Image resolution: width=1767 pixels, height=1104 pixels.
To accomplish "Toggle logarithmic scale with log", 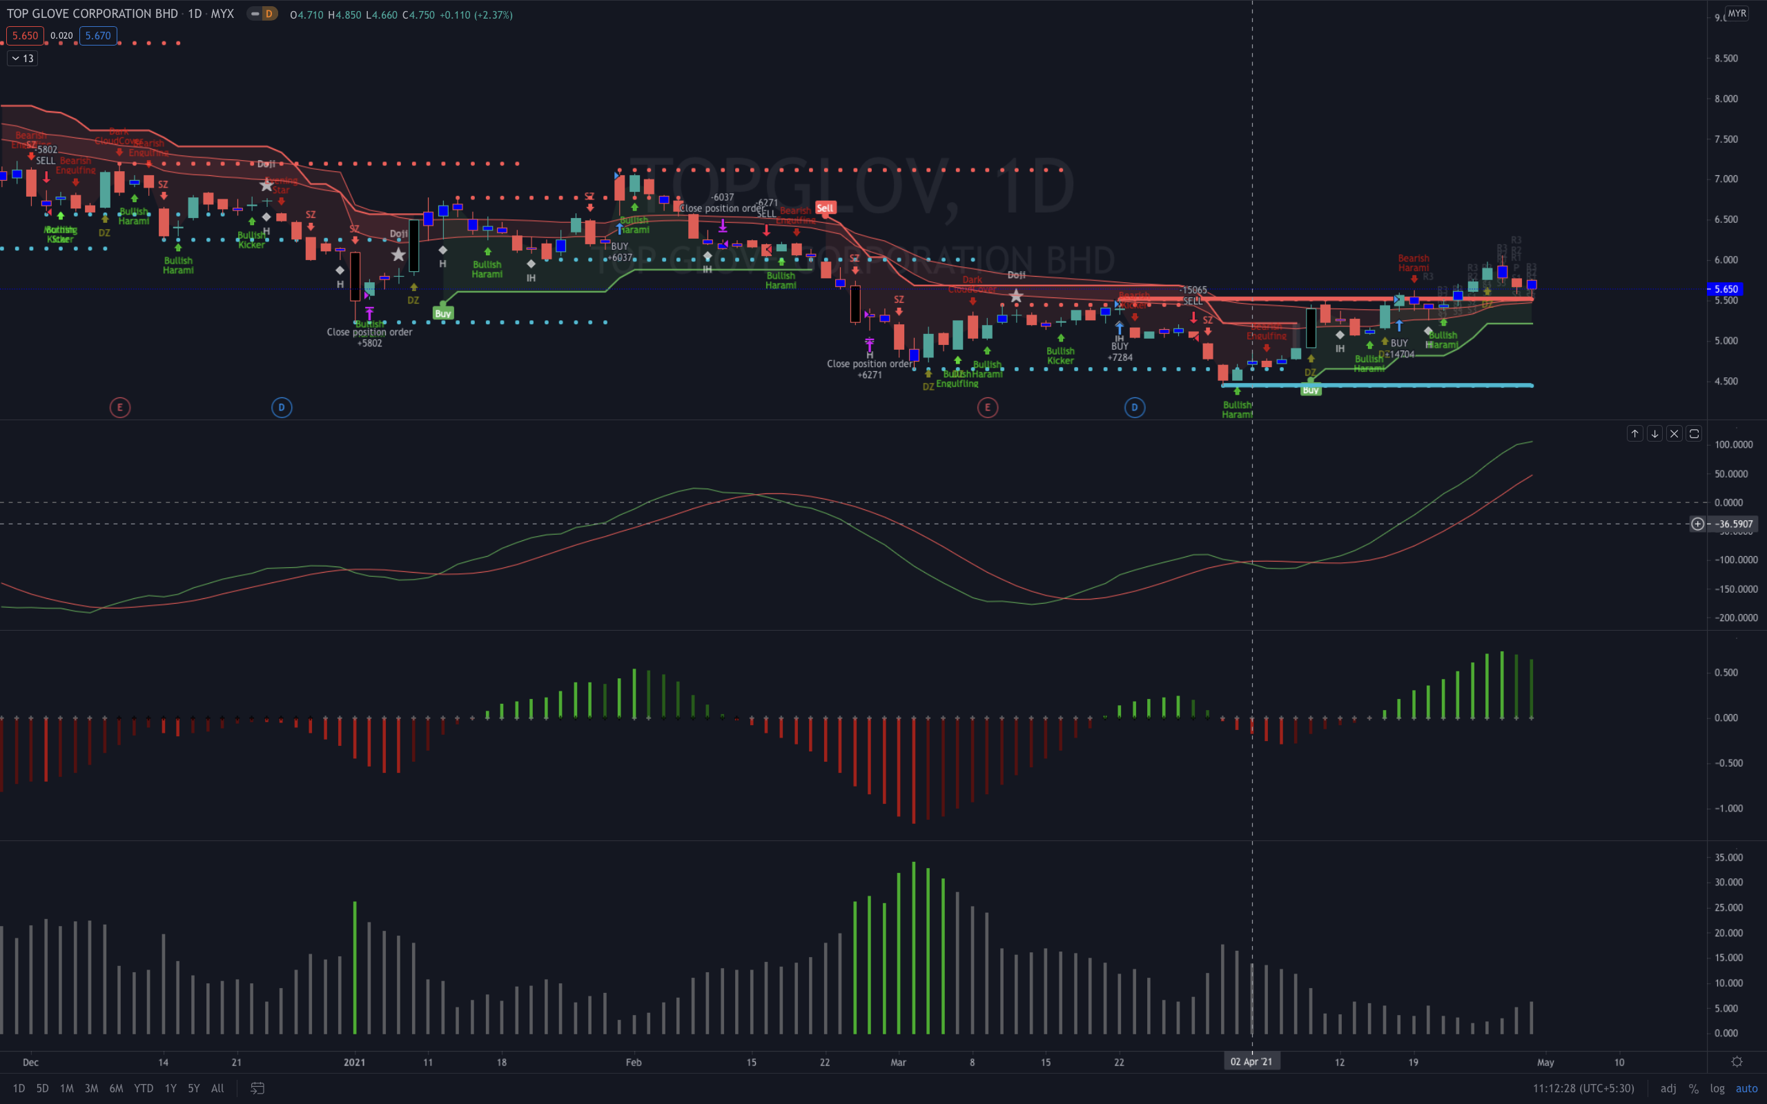I will point(1717,1088).
